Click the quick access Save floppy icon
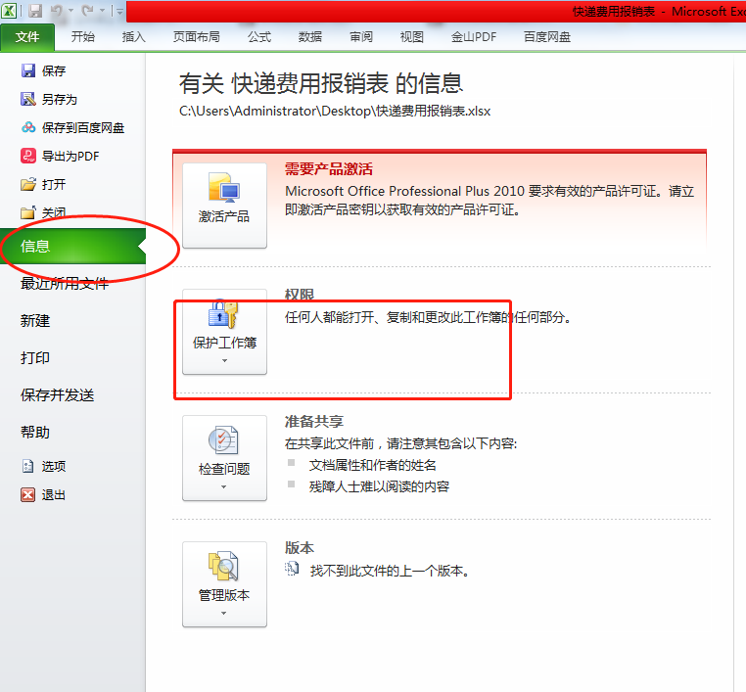Viewport: 746px width, 692px height. (34, 11)
